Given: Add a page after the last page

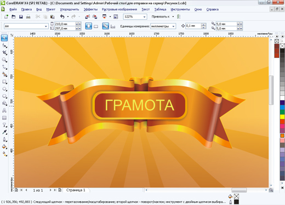Looking at the screenshot, I should tap(60, 190).
